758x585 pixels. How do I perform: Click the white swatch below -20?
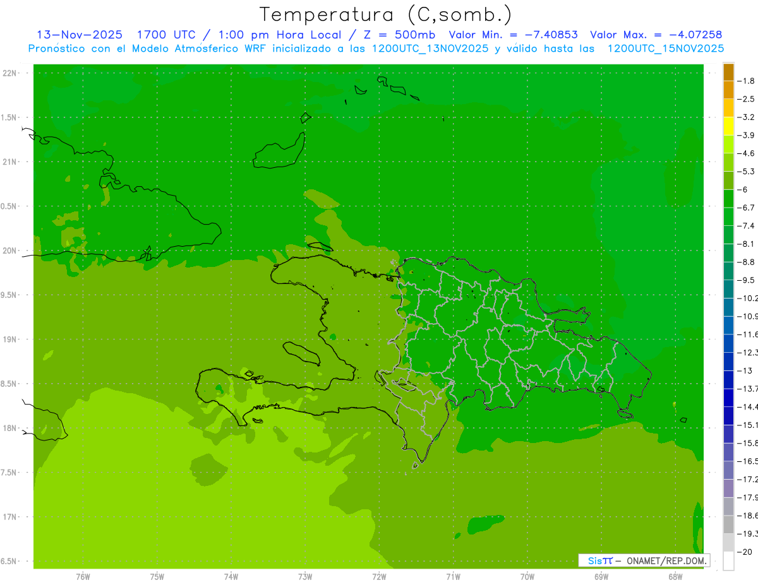728,560
